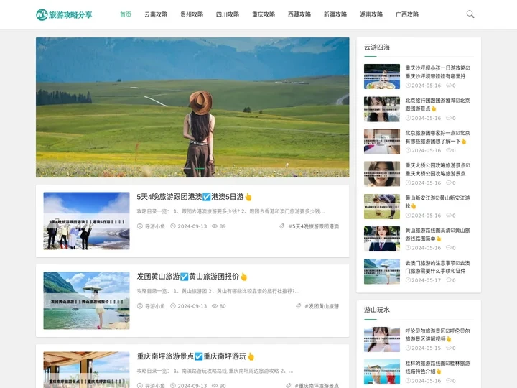
Task: Open sidebar post 北京旅游团哪家好一点
Action: pyautogui.click(x=437, y=137)
